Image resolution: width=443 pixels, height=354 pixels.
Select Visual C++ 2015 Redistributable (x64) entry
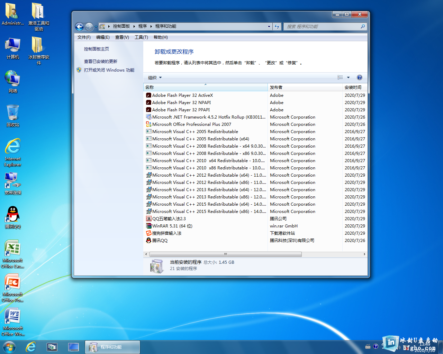coord(255,204)
